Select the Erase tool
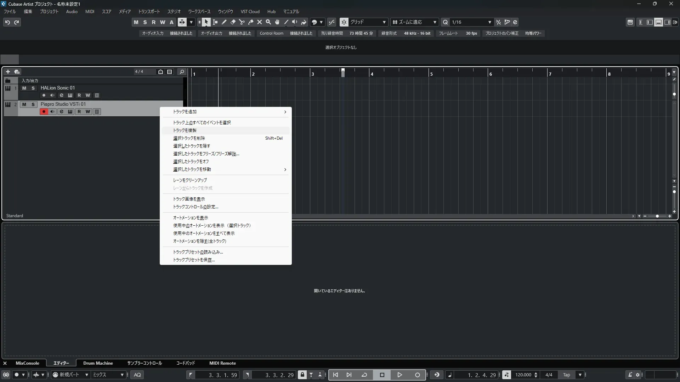The width and height of the screenshot is (680, 382). pos(233,22)
